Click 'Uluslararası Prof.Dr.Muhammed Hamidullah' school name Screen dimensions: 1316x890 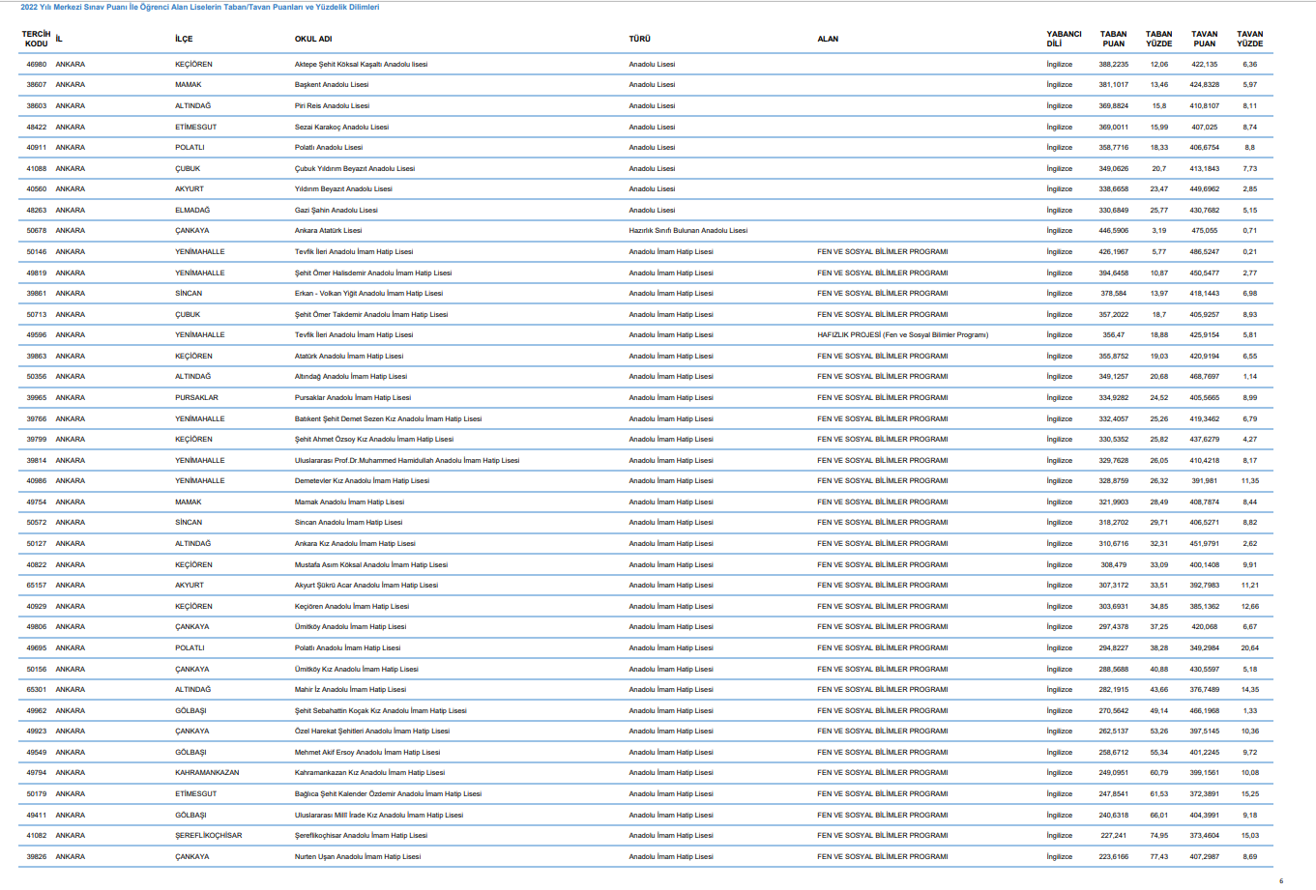(407, 461)
